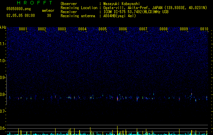Click the 1.1 frequency axis label
This screenshot has width=213, height=135.
(3, 44)
